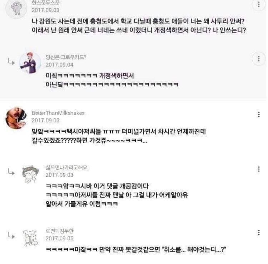
Task: Open three-dot menu on 당신은 크로우카드? reply
Action: point(259,59)
